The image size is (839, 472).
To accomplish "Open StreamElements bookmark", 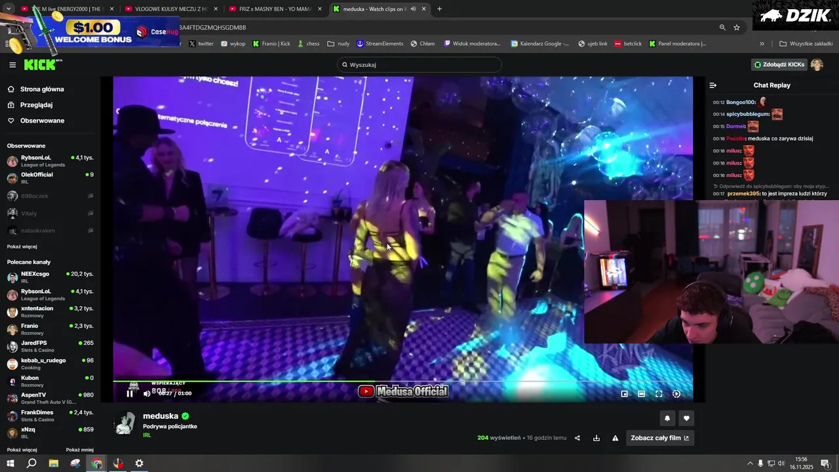I will click(380, 44).
